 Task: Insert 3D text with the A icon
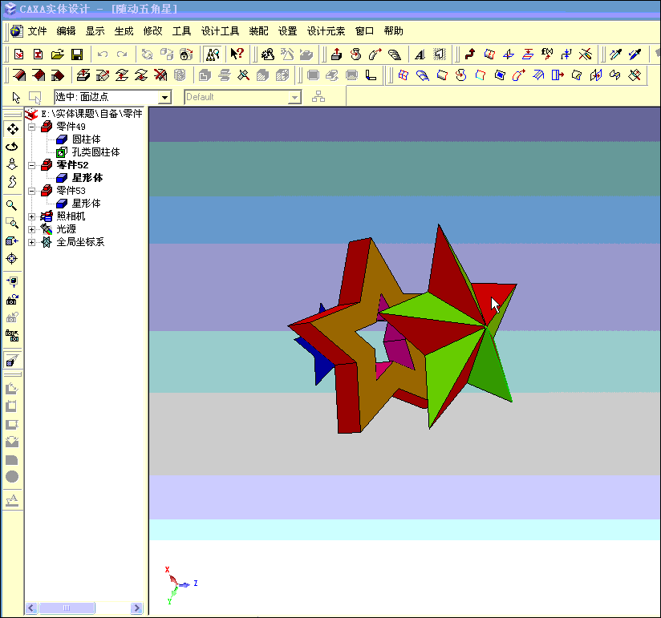(x=420, y=55)
